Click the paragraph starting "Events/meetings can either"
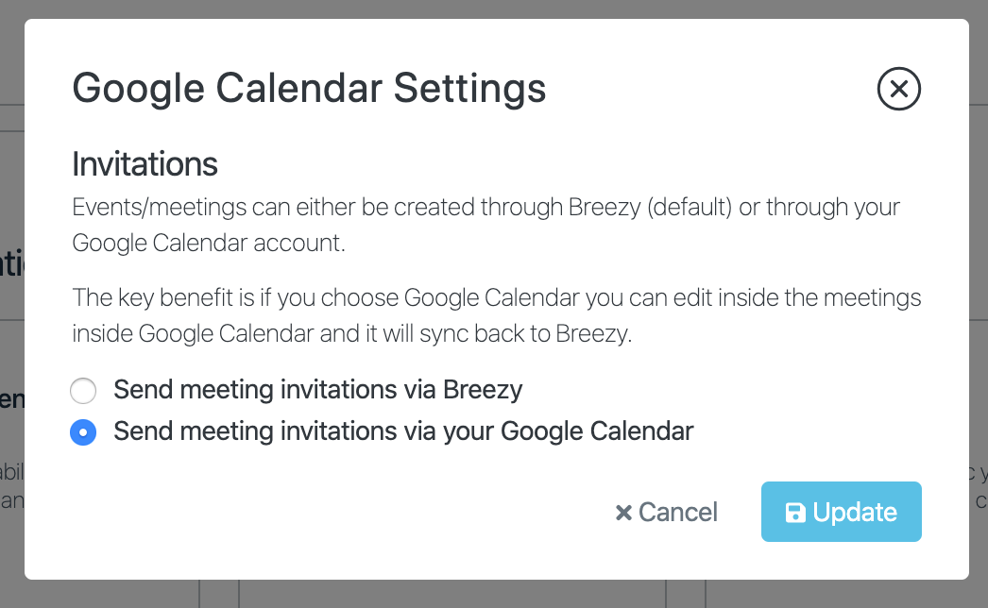This screenshot has width=988, height=608. pyautogui.click(x=485, y=207)
